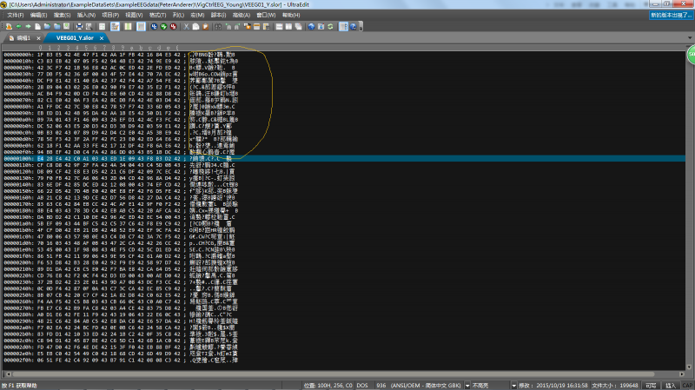The height and width of the screenshot is (390, 695).
Task: Click the horizontal scrollbar at the bottom
Action: click(345, 374)
